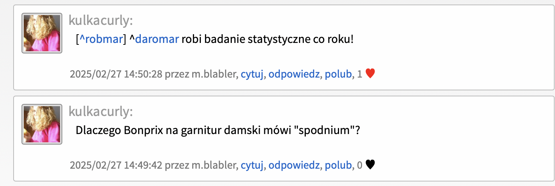Image resolution: width=555 pixels, height=186 pixels.
Task: Click 'cytuj' on the 14:49:42 post
Action: point(252,165)
